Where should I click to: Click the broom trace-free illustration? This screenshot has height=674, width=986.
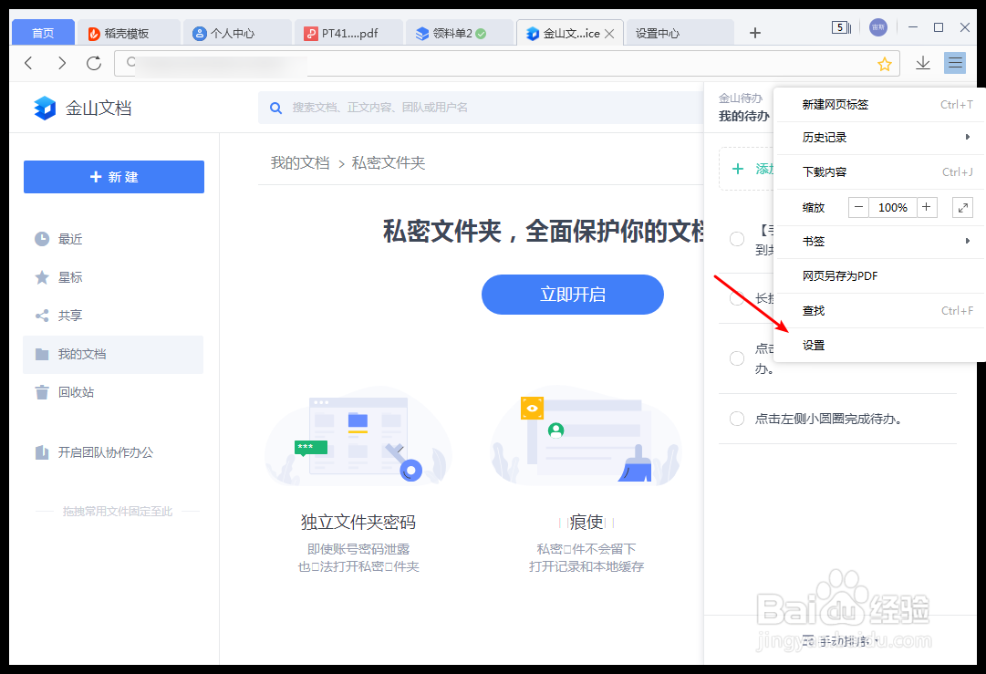click(x=586, y=438)
